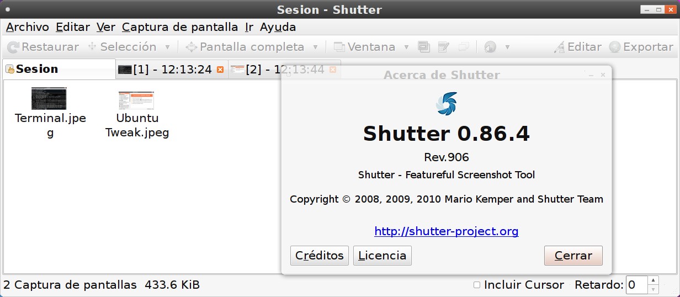This screenshot has height=297, width=680.
Task: Expand the Ventana dropdown arrow
Action: (x=407, y=47)
